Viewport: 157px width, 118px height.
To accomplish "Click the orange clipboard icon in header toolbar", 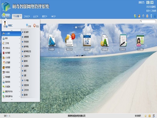I will pos(147,16).
